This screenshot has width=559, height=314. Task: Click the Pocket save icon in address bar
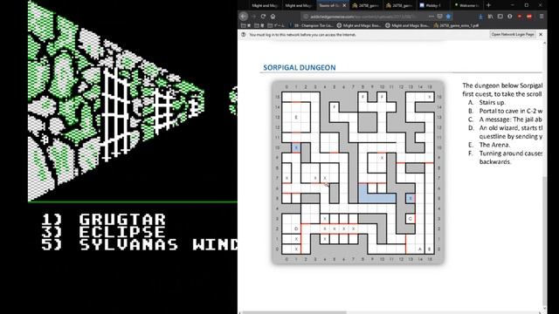[x=440, y=17]
